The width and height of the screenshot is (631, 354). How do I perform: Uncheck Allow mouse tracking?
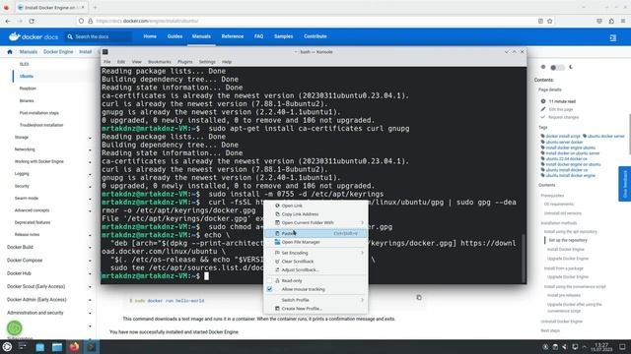(269, 289)
